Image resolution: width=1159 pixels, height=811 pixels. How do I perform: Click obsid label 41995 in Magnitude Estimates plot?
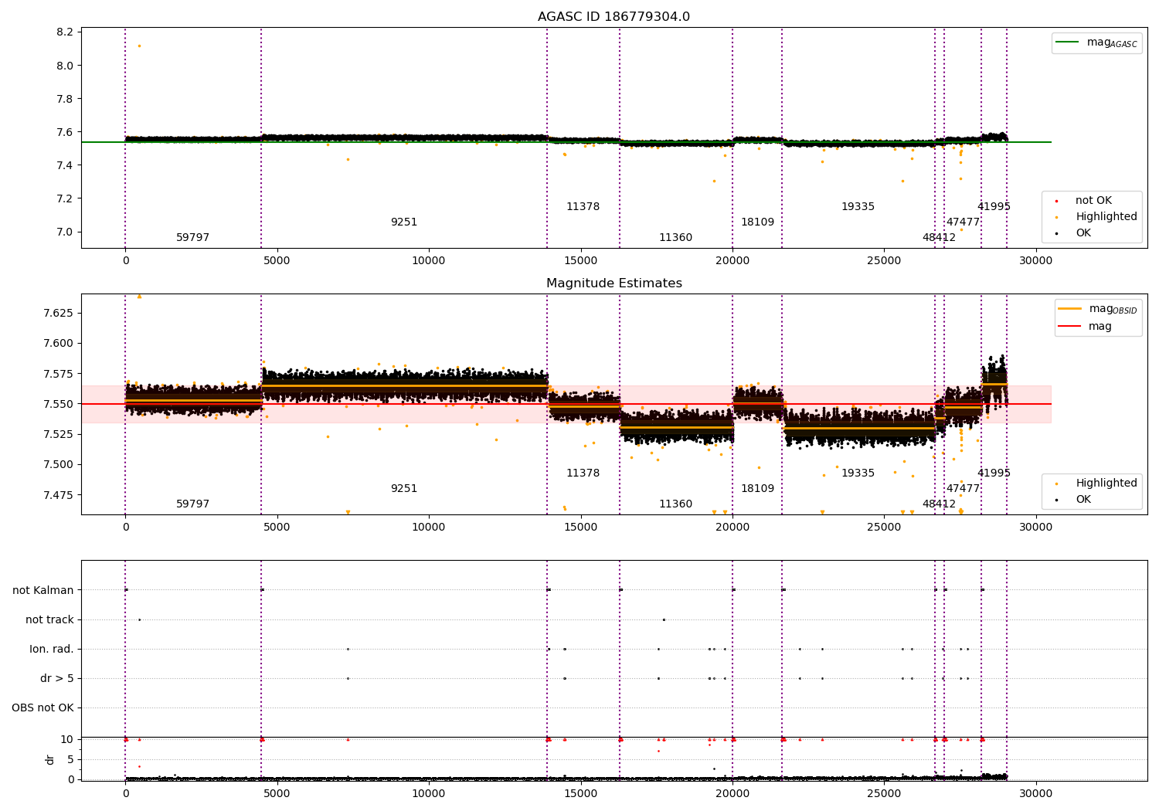[994, 473]
